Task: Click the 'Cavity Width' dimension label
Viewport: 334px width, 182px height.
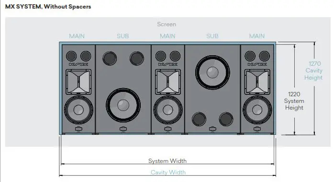Action: coord(168,172)
